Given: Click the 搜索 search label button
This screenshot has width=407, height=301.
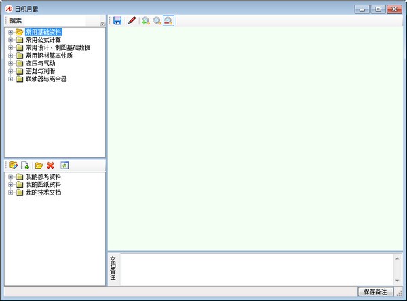Looking at the screenshot, I should coord(16,20).
